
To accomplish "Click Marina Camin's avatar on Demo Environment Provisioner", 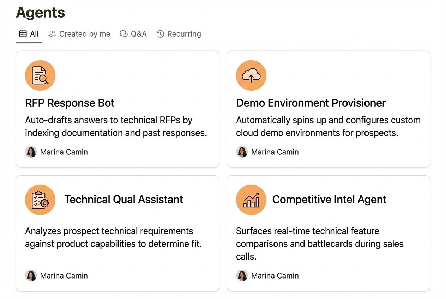I will 242,152.
